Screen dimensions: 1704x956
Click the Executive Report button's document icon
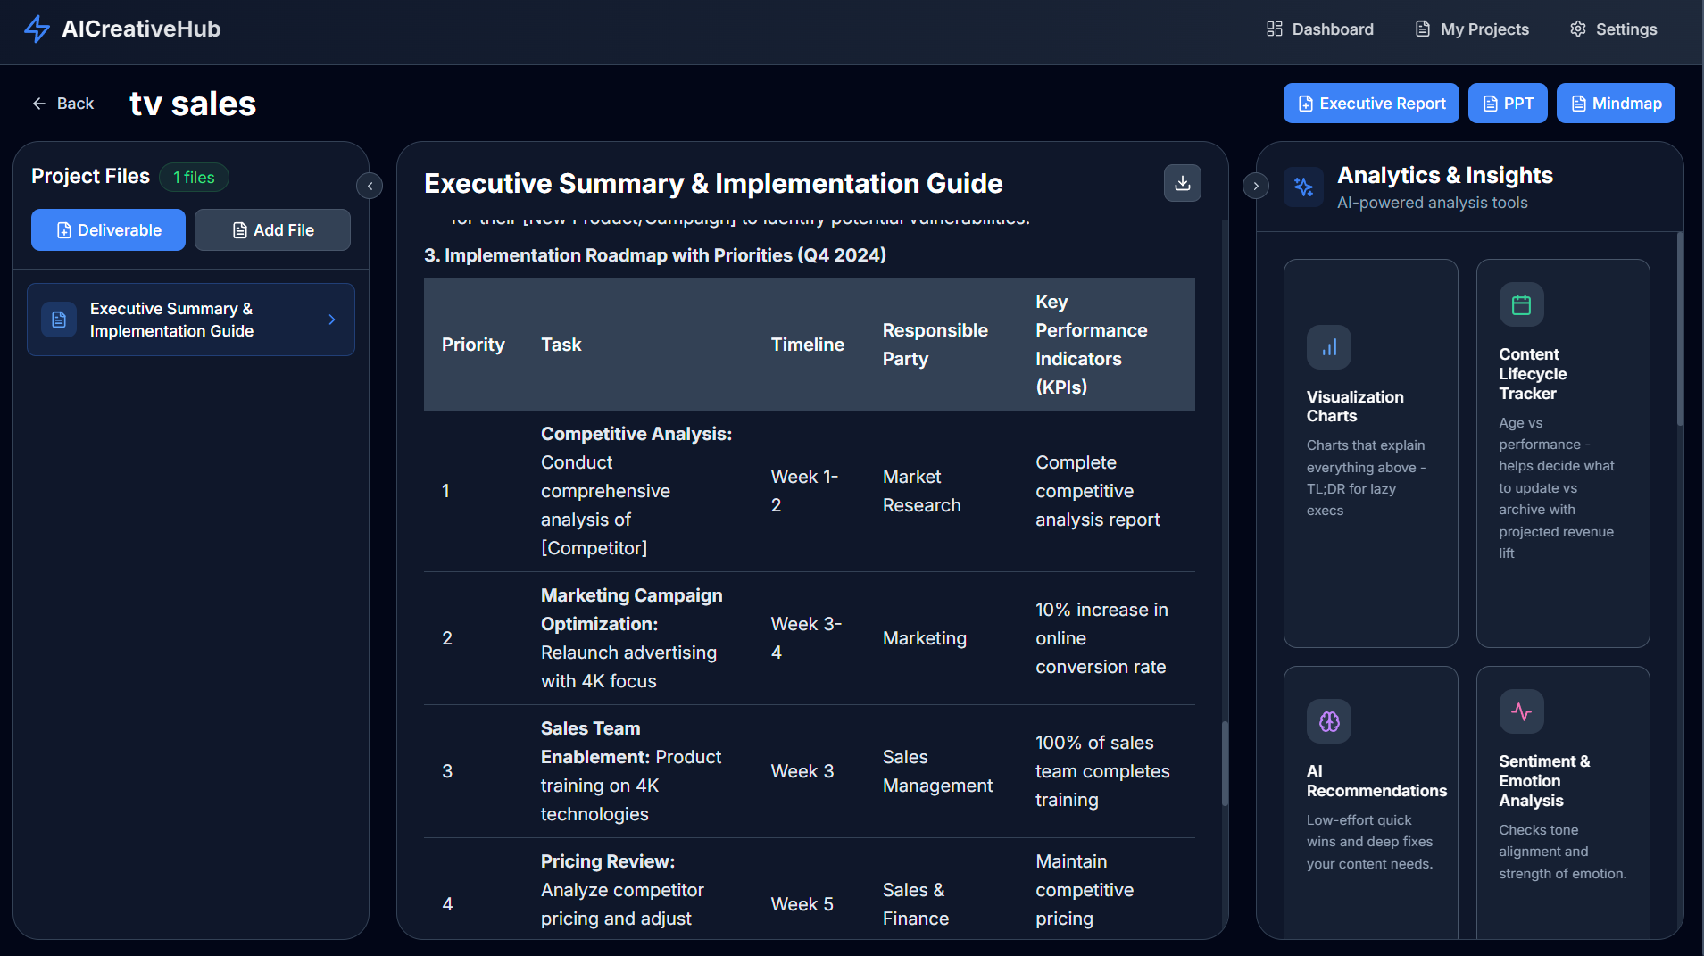pyautogui.click(x=1305, y=104)
